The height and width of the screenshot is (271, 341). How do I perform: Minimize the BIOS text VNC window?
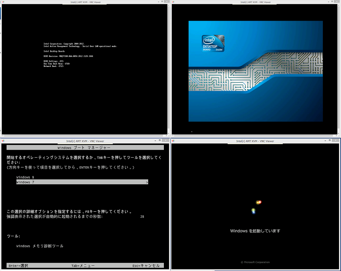click(158, 2)
